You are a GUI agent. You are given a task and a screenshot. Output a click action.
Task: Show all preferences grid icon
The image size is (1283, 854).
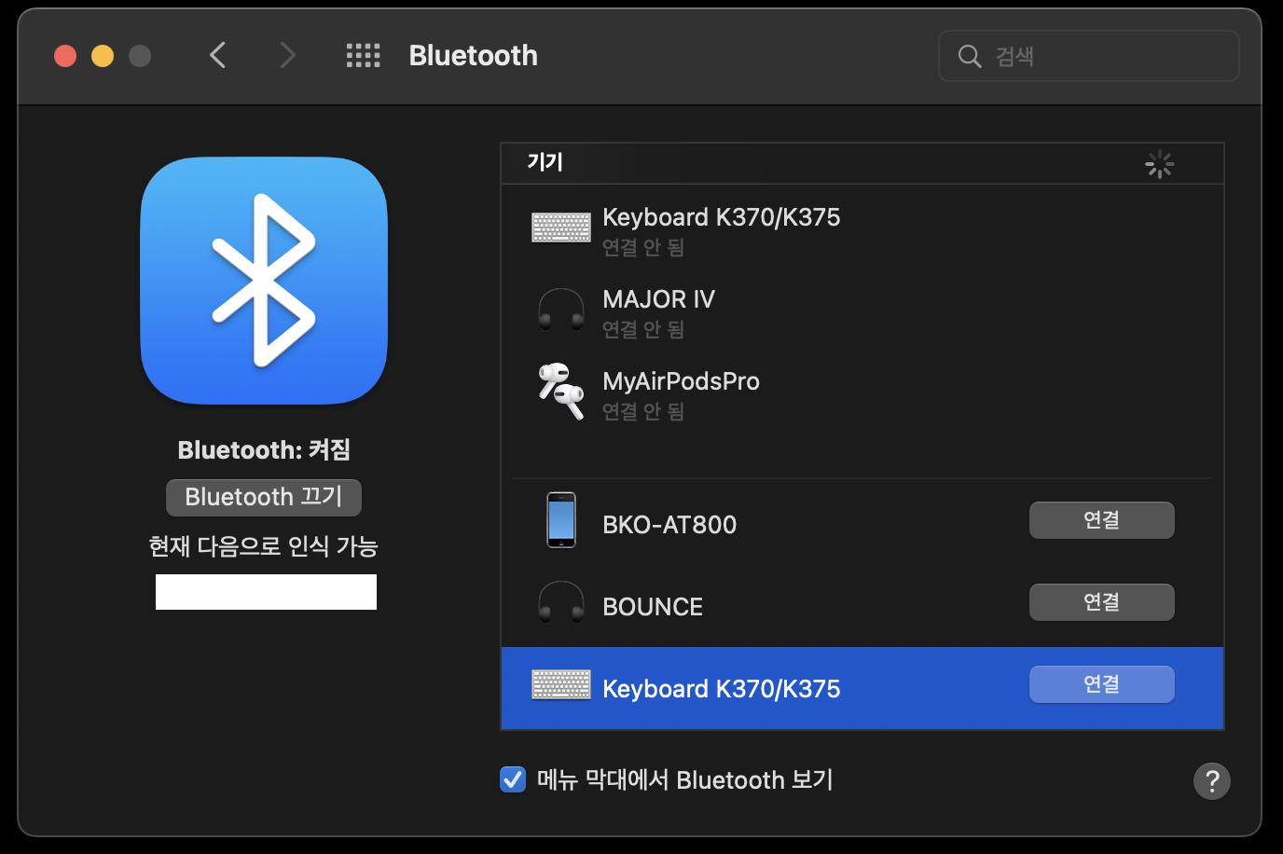coord(364,56)
